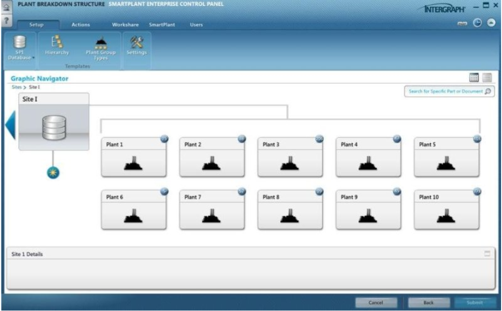Screen dimensions: 502x311
Task: Click the count badge on the Plant 6 card
Action: point(164,191)
